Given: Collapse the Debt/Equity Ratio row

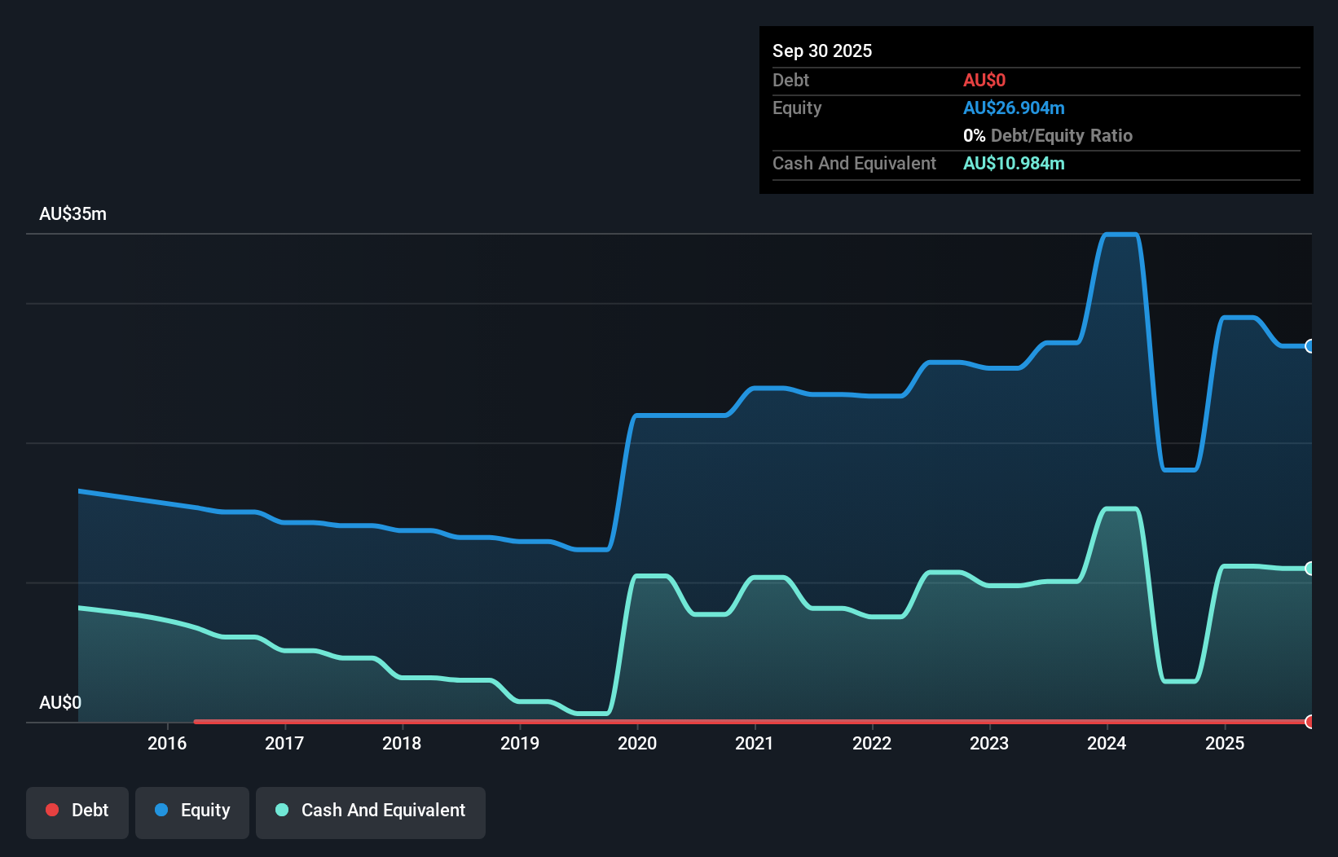Looking at the screenshot, I should tap(1048, 135).
